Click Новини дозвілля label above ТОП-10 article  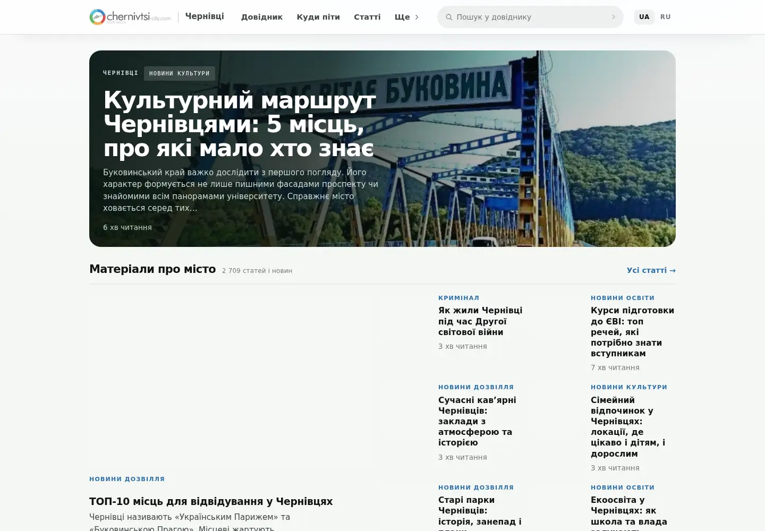(127, 479)
